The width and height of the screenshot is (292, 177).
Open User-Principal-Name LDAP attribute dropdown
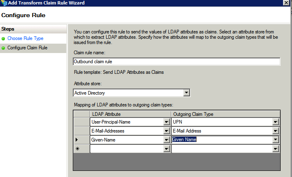tap(167, 122)
